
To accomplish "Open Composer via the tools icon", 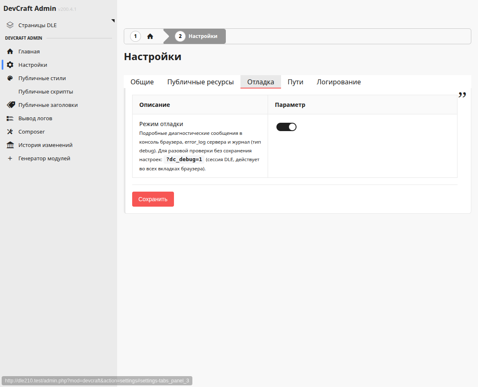I will 10,132.
